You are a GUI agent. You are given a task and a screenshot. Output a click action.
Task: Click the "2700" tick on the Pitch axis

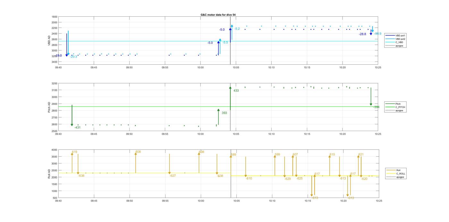point(55,118)
